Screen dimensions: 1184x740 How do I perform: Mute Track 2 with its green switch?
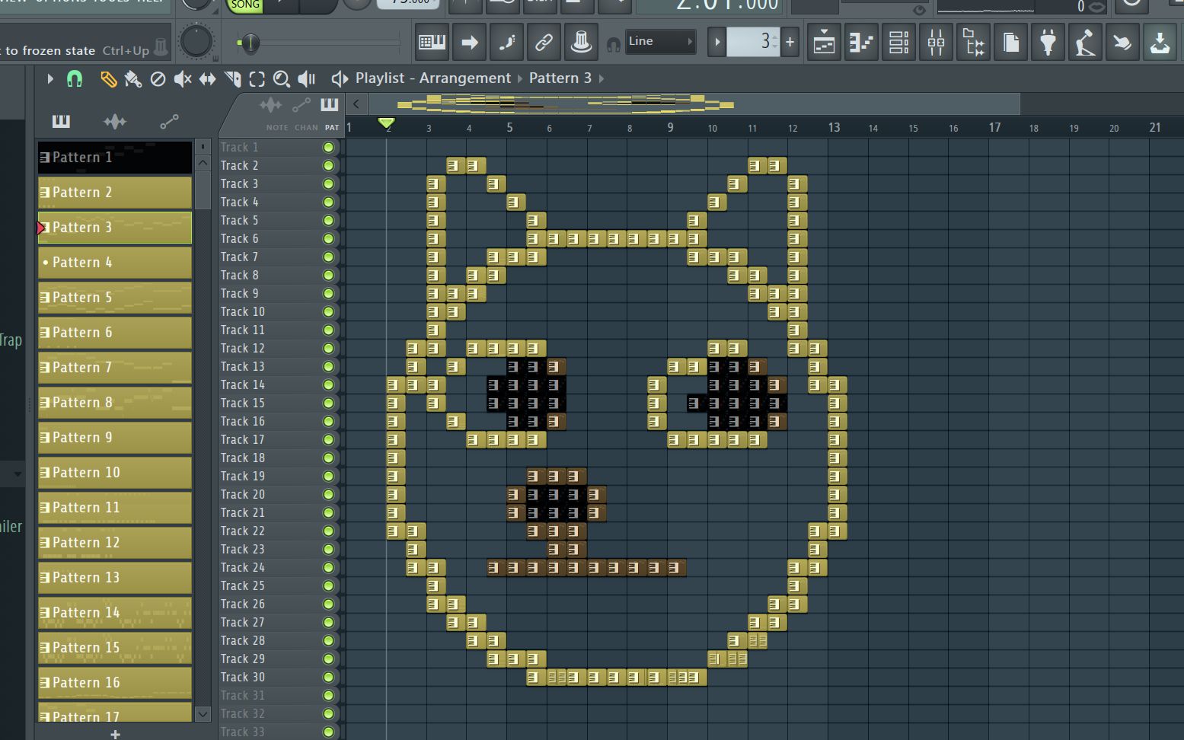click(x=328, y=165)
